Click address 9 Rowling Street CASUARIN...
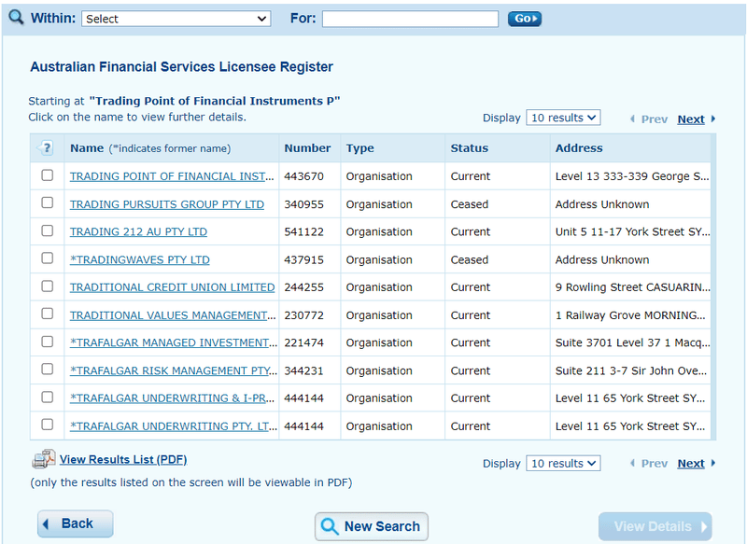 (633, 287)
